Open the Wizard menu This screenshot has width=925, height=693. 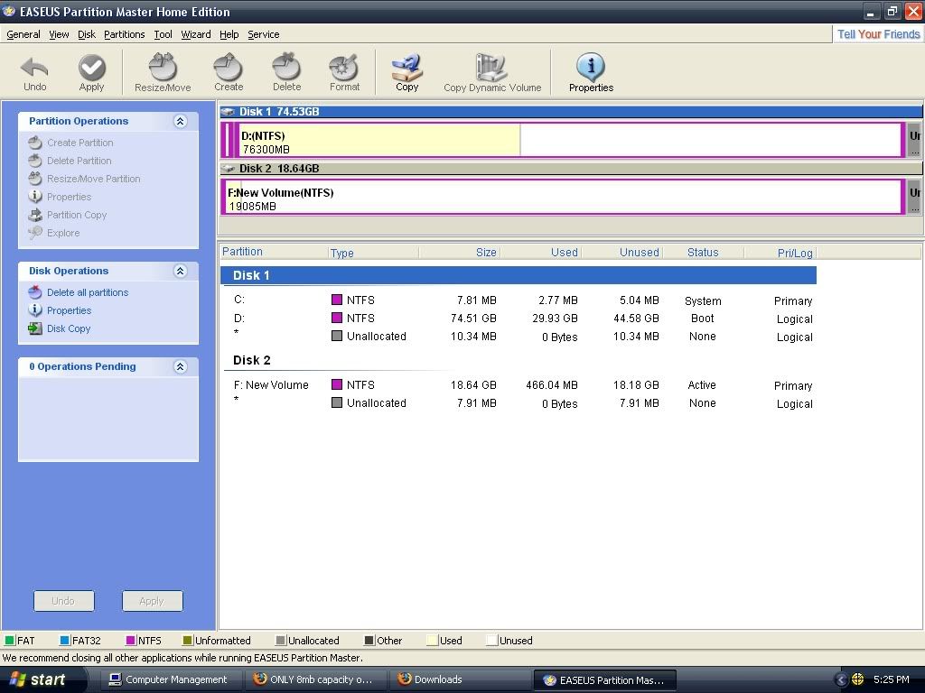196,34
